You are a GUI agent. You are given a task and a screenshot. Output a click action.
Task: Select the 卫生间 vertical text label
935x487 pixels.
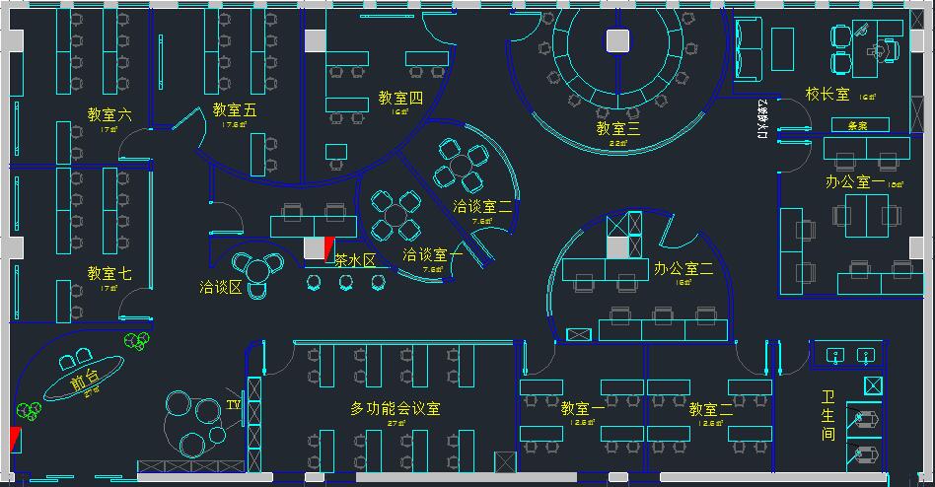pos(828,415)
